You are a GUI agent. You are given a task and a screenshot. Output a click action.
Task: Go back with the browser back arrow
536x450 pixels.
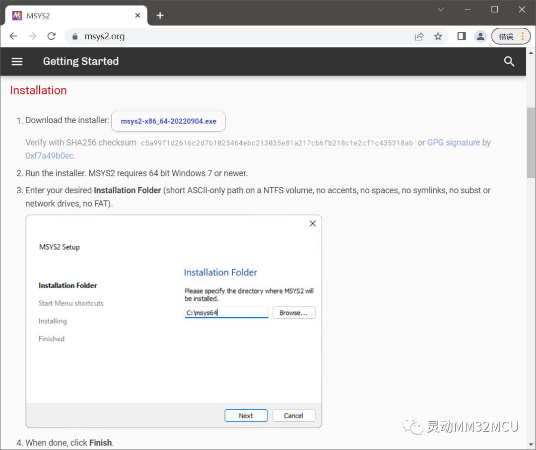(13, 36)
